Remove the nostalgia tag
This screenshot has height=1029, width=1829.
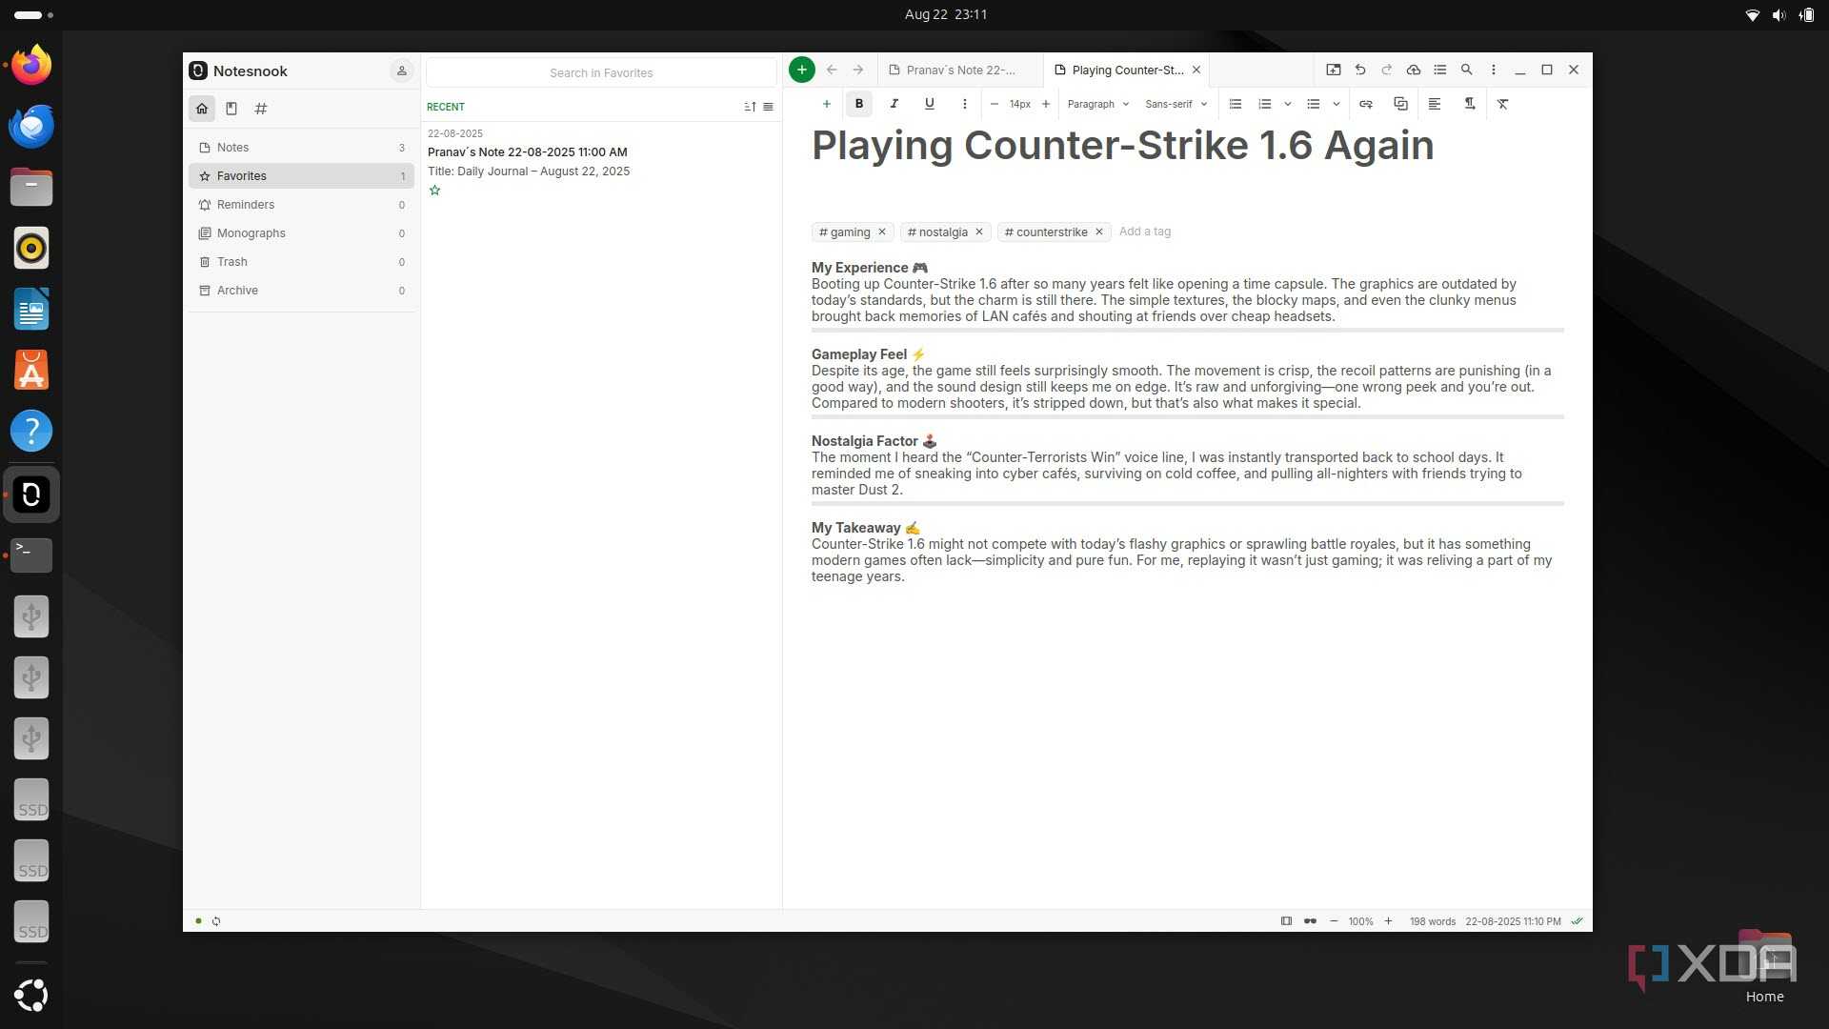[x=978, y=232]
